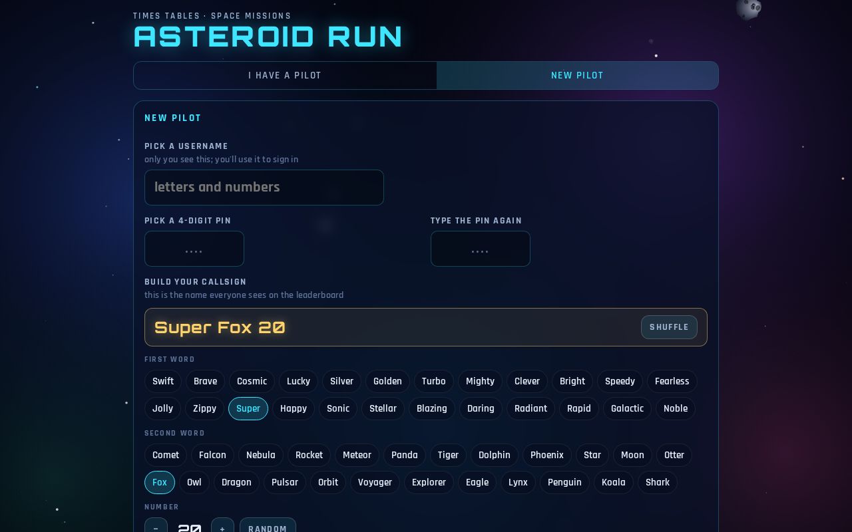Select Mighty as the first word
This screenshot has height=532, width=852.
pyautogui.click(x=480, y=381)
